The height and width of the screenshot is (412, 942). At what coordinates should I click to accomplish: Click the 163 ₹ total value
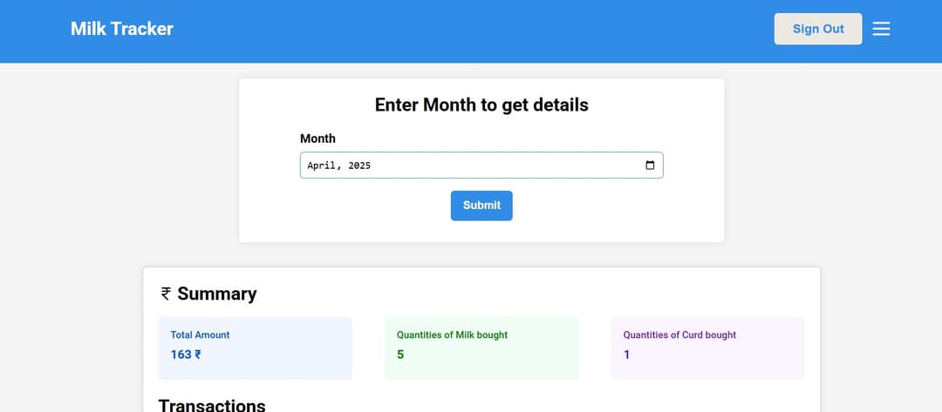point(186,355)
